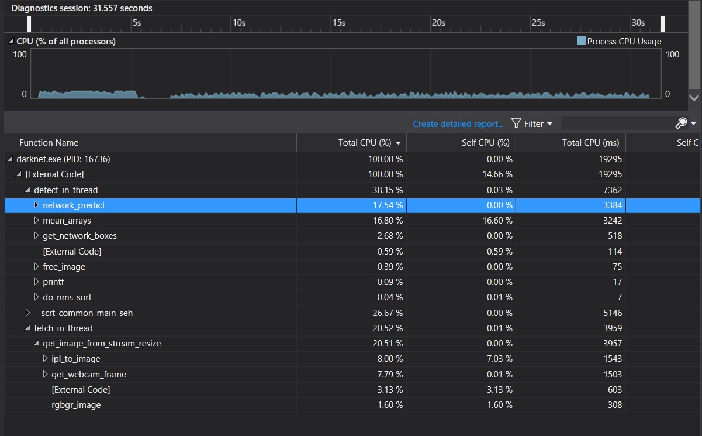Collapse the detect_in_thread node

click(x=27, y=190)
